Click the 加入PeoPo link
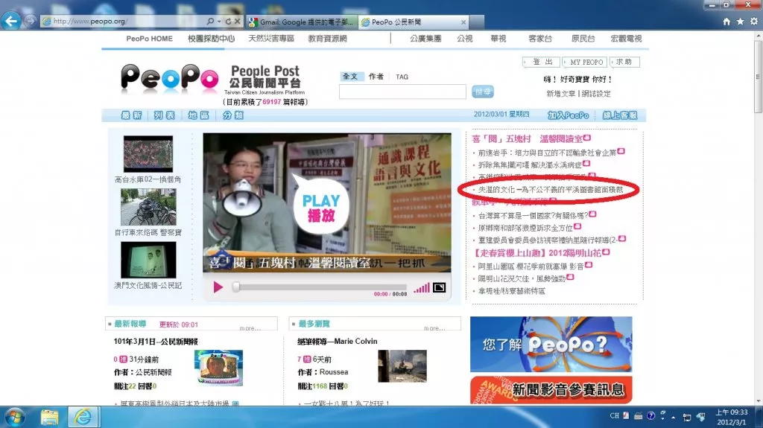 point(568,115)
